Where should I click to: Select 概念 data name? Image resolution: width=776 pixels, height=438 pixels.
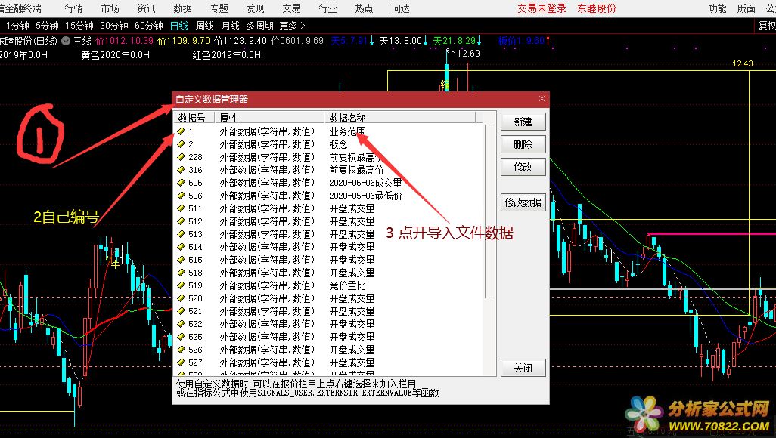click(339, 144)
